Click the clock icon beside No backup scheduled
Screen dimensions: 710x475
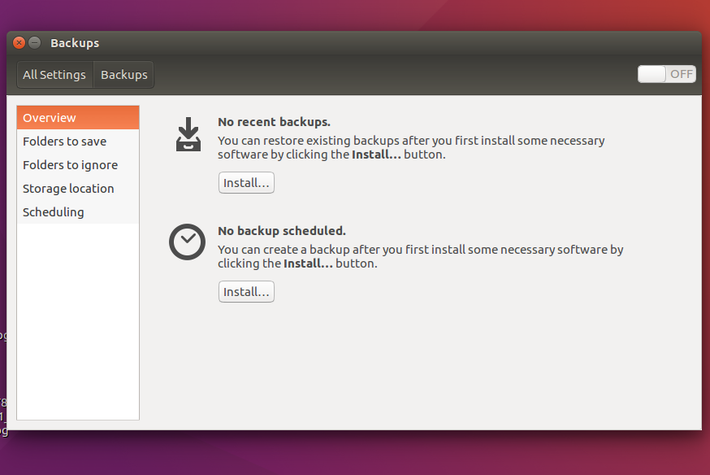pos(187,242)
